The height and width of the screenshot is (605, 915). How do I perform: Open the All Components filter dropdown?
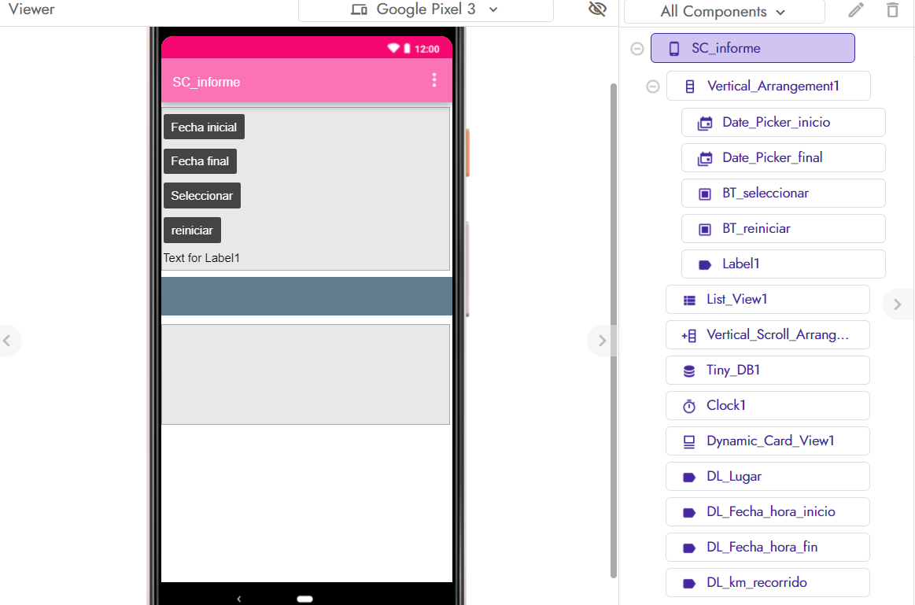pos(724,12)
